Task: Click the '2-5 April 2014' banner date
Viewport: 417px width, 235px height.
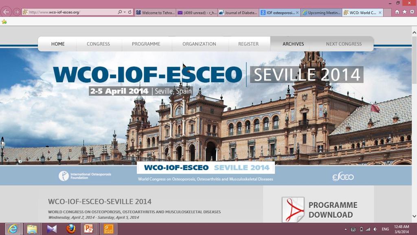Action: tap(119, 91)
